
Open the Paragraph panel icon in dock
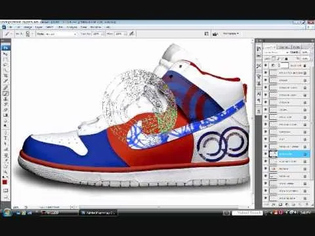point(259,100)
